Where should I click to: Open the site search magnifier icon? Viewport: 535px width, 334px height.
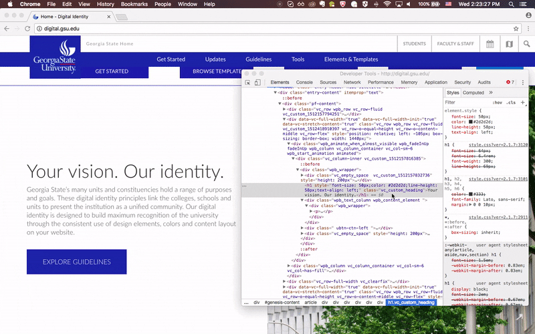pyautogui.click(x=527, y=44)
